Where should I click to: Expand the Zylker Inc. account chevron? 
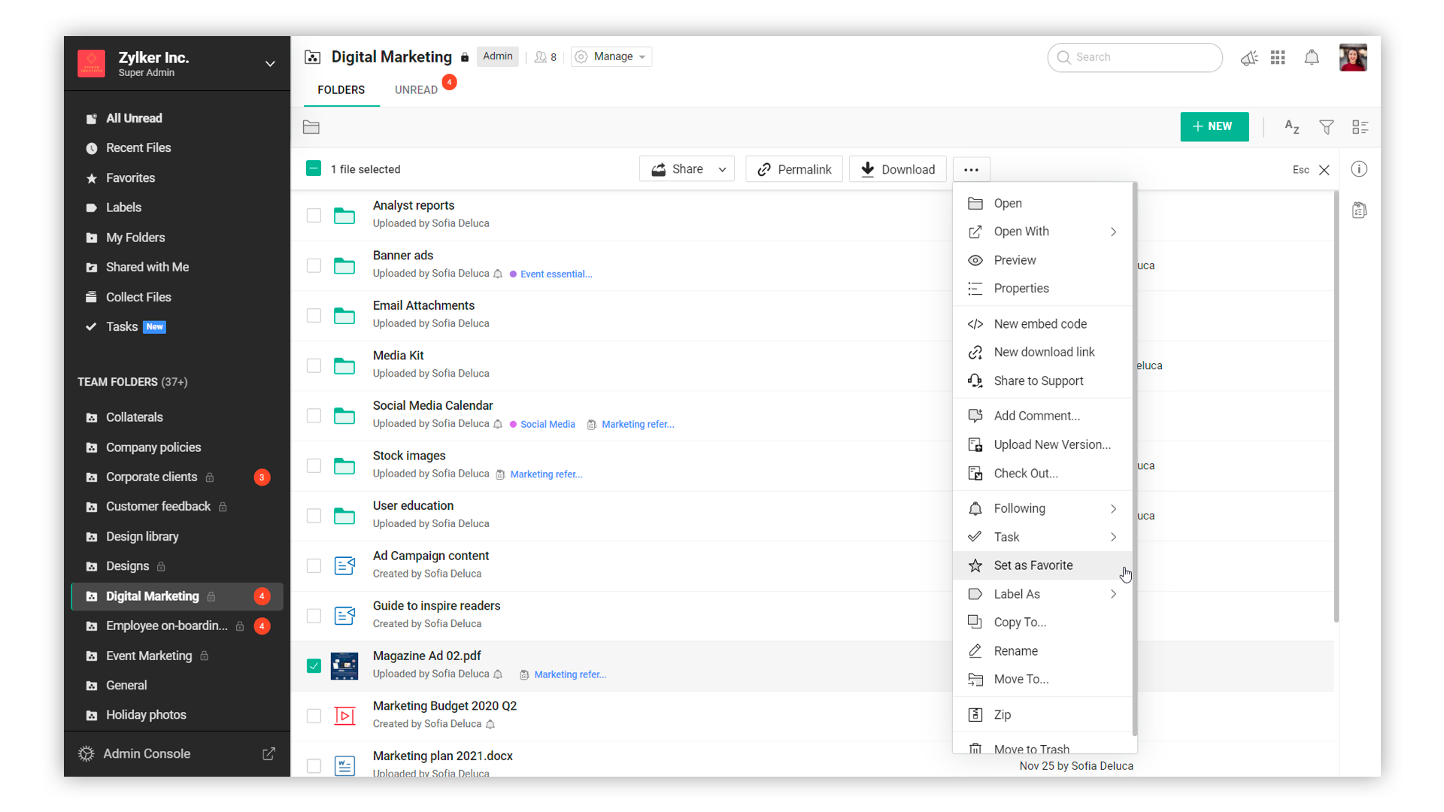click(270, 64)
